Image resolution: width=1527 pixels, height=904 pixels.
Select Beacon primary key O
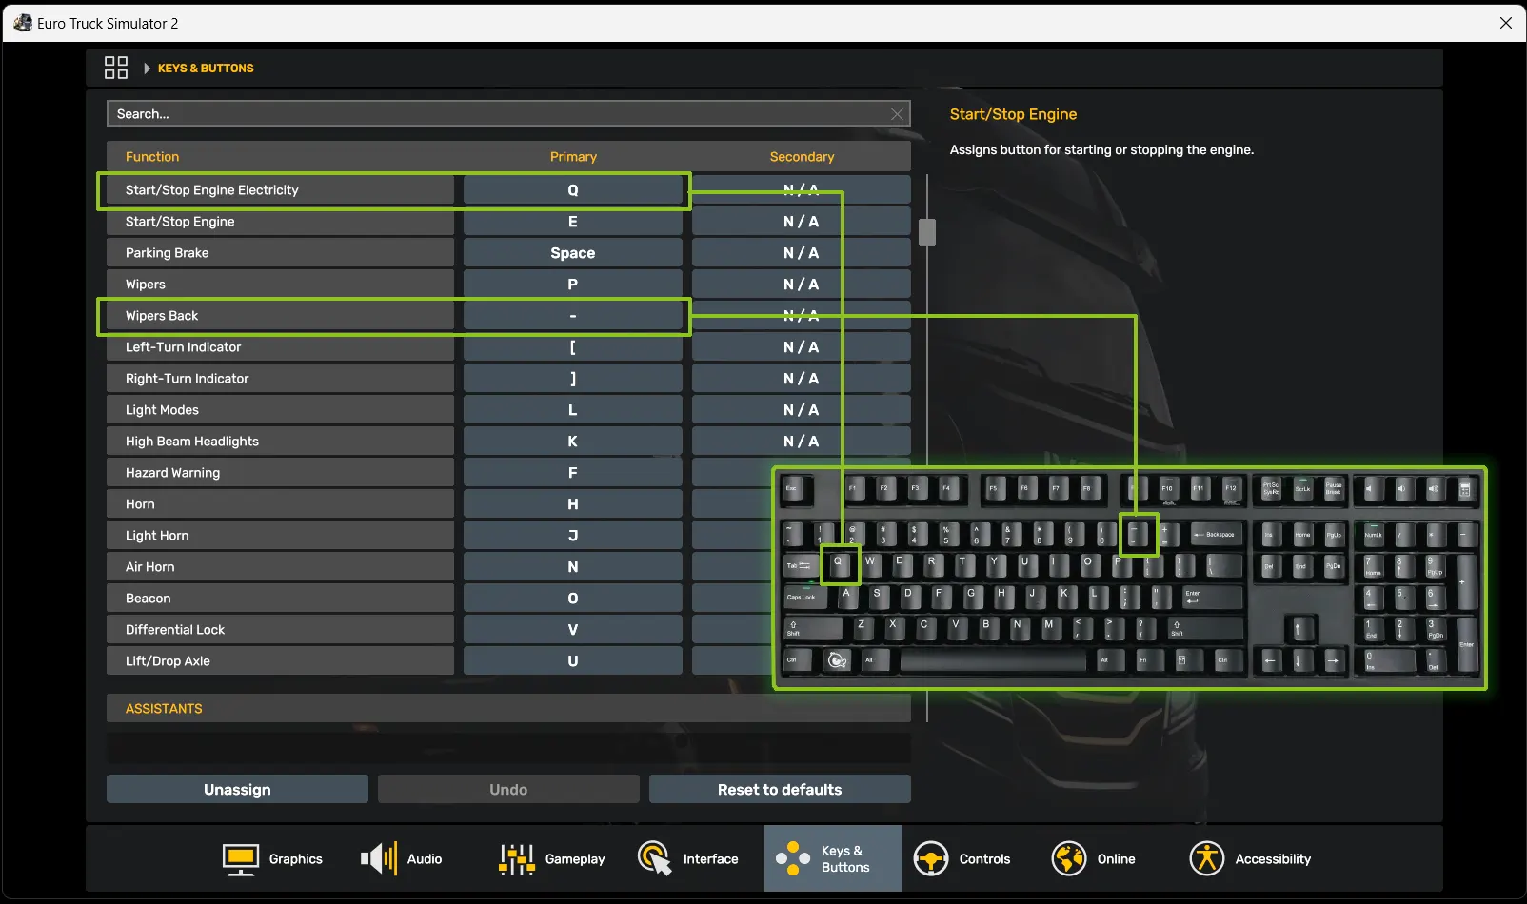point(573,599)
